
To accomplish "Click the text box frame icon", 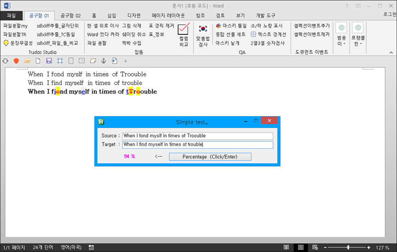I will (x=82, y=61).
